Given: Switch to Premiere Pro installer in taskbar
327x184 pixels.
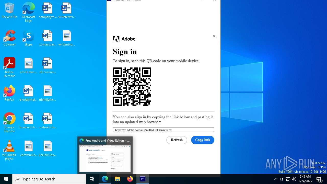Looking at the screenshot, I should pyautogui.click(x=143, y=179).
